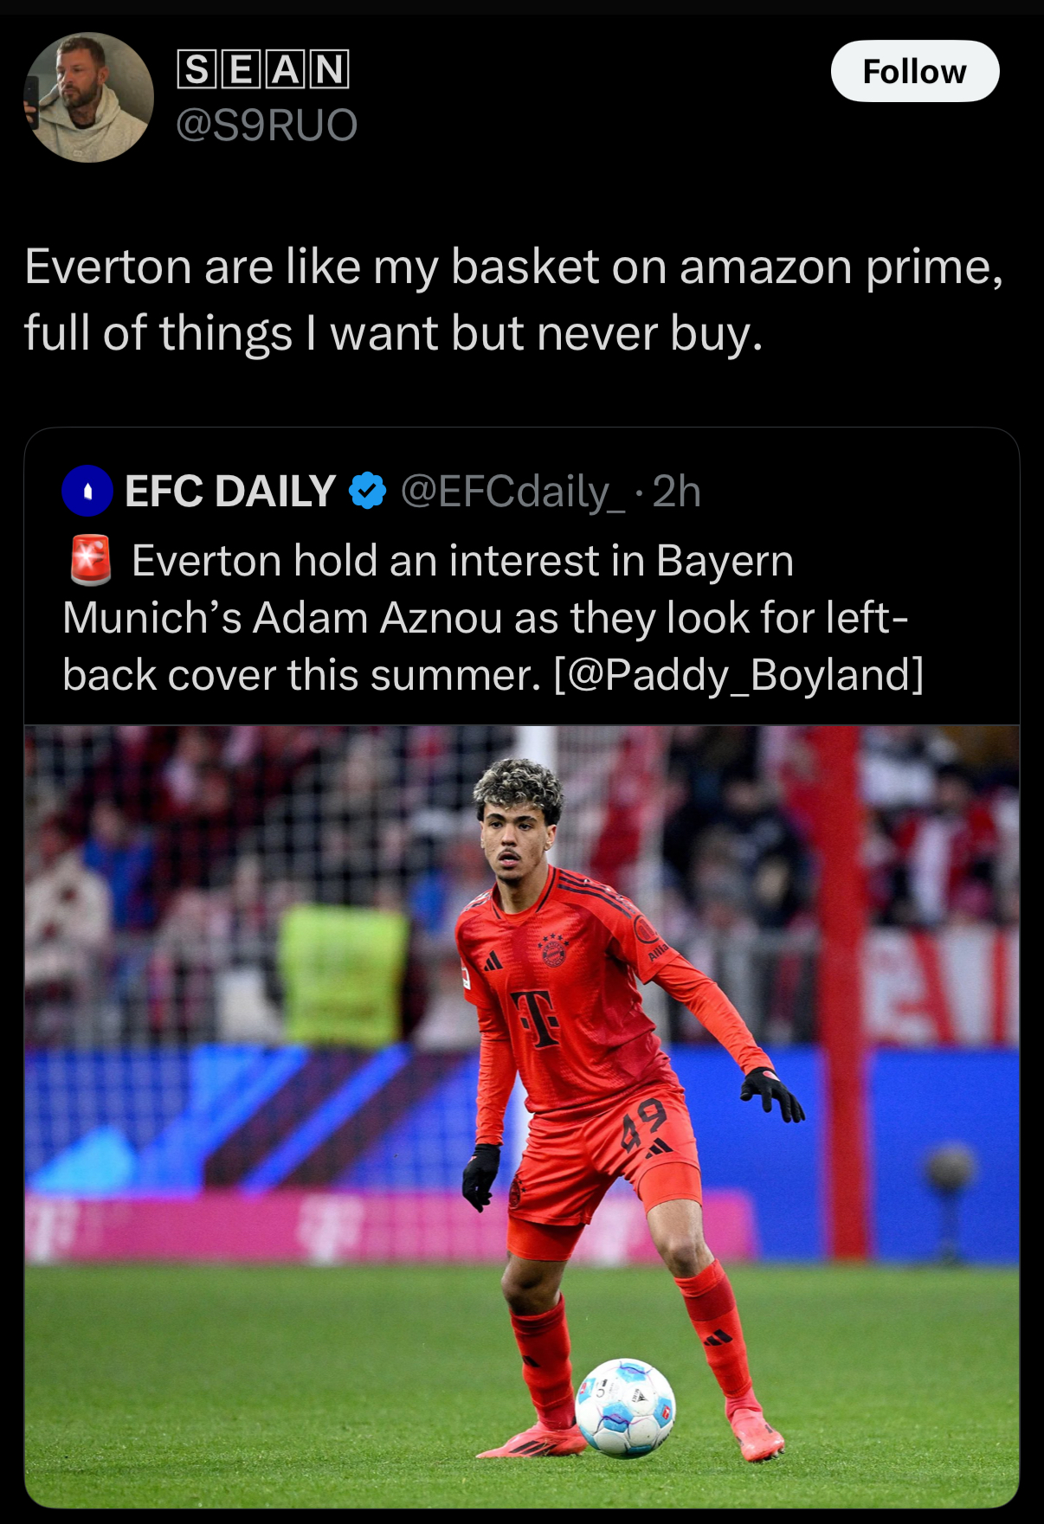Click the football in the photo

tap(624, 1406)
